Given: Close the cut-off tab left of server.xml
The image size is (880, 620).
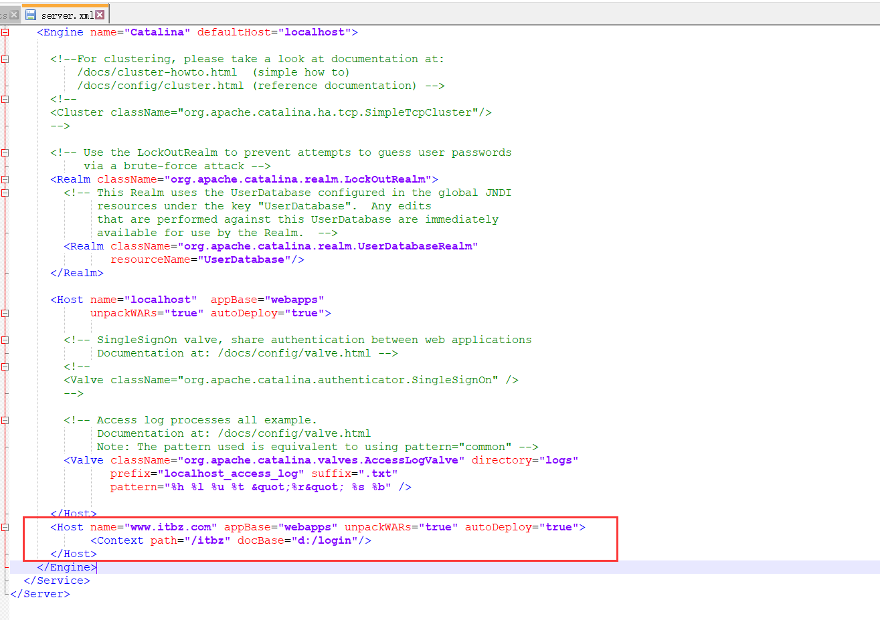Looking at the screenshot, I should click(x=14, y=15).
